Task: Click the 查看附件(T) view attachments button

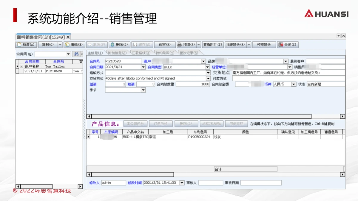Action: 213,45
